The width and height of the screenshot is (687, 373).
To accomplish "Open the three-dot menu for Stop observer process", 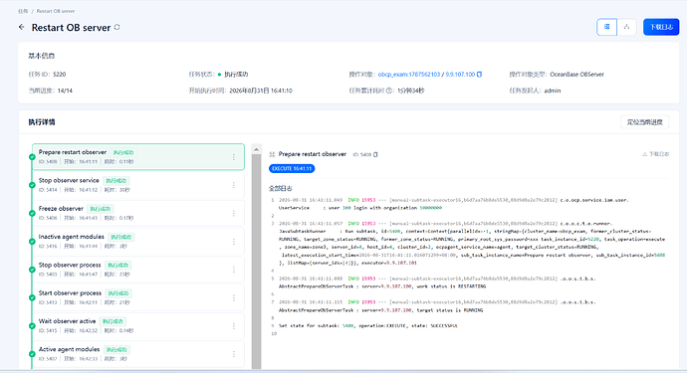I will [234, 270].
